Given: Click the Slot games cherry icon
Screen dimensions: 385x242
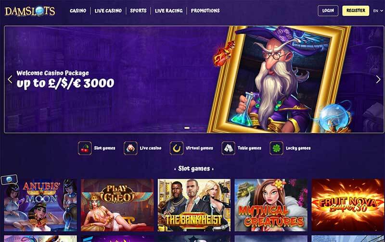Looking at the screenshot, I should (x=85, y=148).
